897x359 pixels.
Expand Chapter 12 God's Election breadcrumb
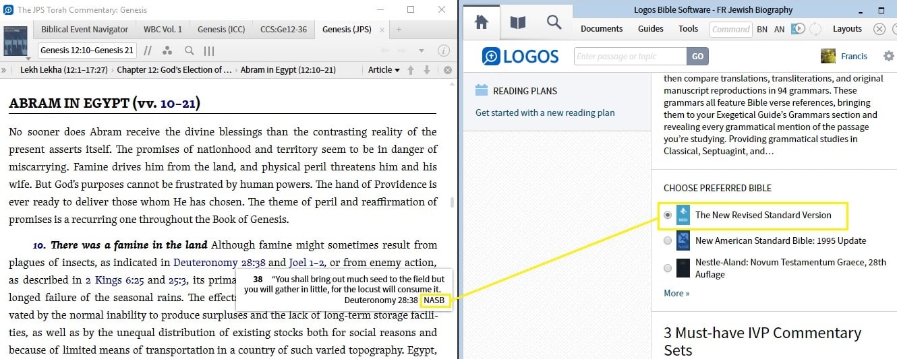174,70
